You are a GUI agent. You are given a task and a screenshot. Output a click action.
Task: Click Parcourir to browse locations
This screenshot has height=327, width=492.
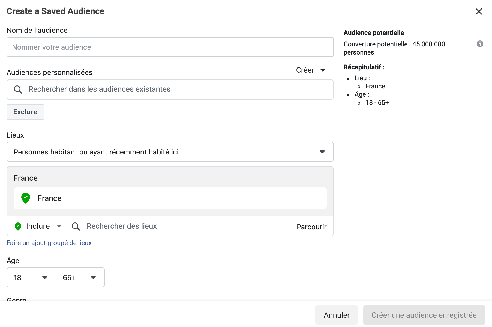311,227
